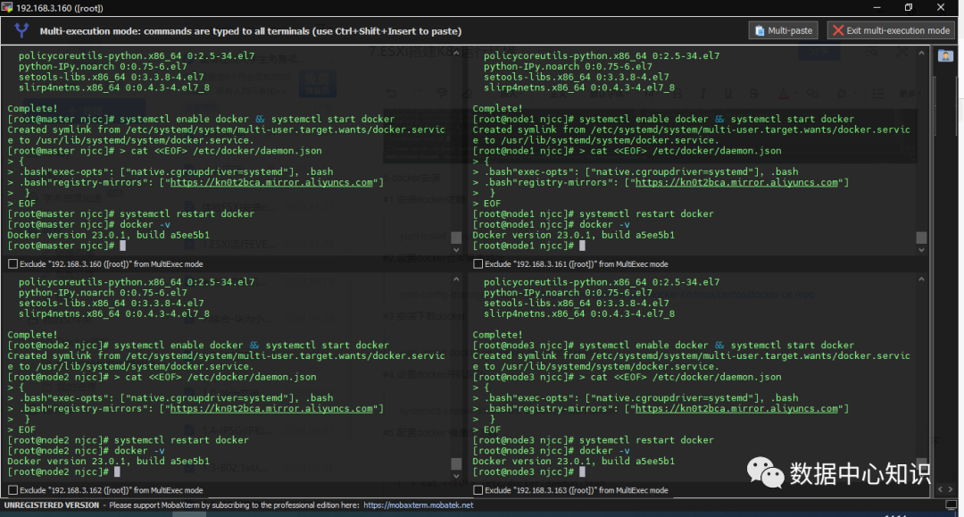Exclude 192.168.3.162 from MultiExec mode
964x517 pixels.
click(12, 490)
